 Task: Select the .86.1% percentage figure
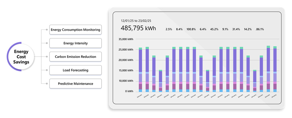coord(259,29)
